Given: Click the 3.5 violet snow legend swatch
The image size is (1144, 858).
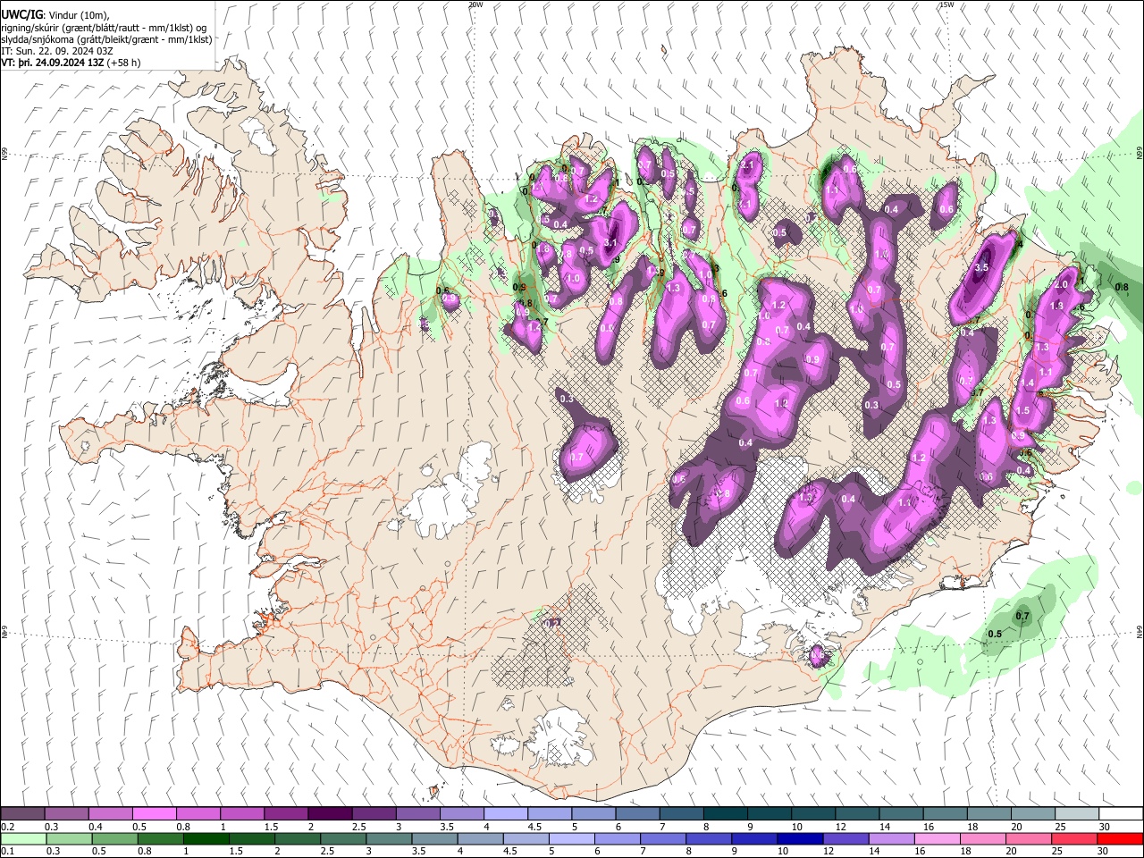Looking at the screenshot, I should click(460, 813).
